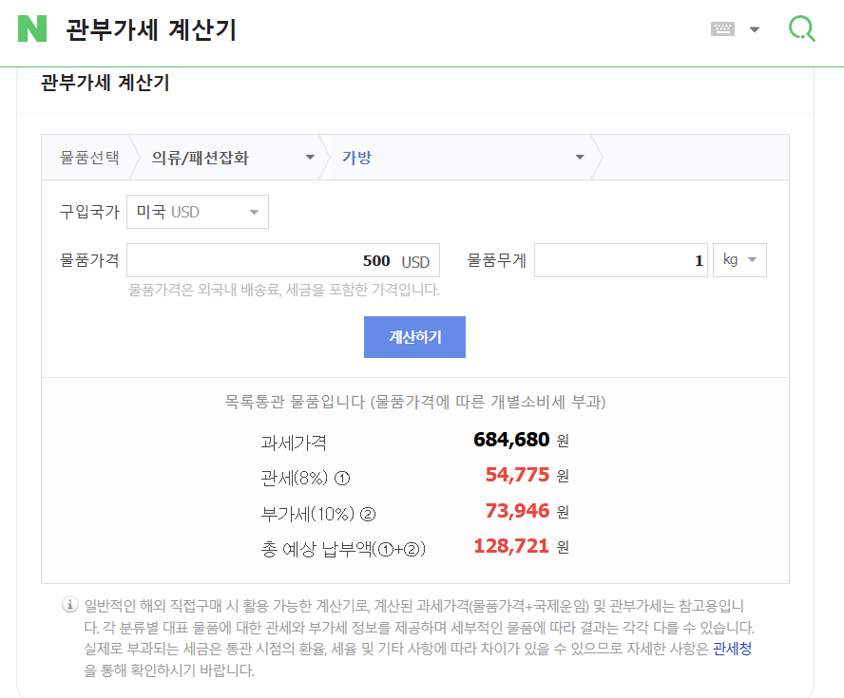Open the kg weight unit dropdown

739,260
